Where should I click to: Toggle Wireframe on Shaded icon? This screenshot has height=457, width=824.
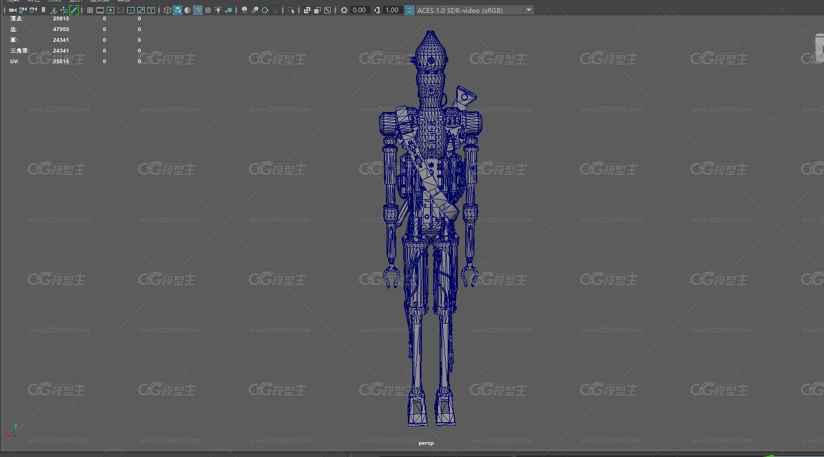(198, 10)
